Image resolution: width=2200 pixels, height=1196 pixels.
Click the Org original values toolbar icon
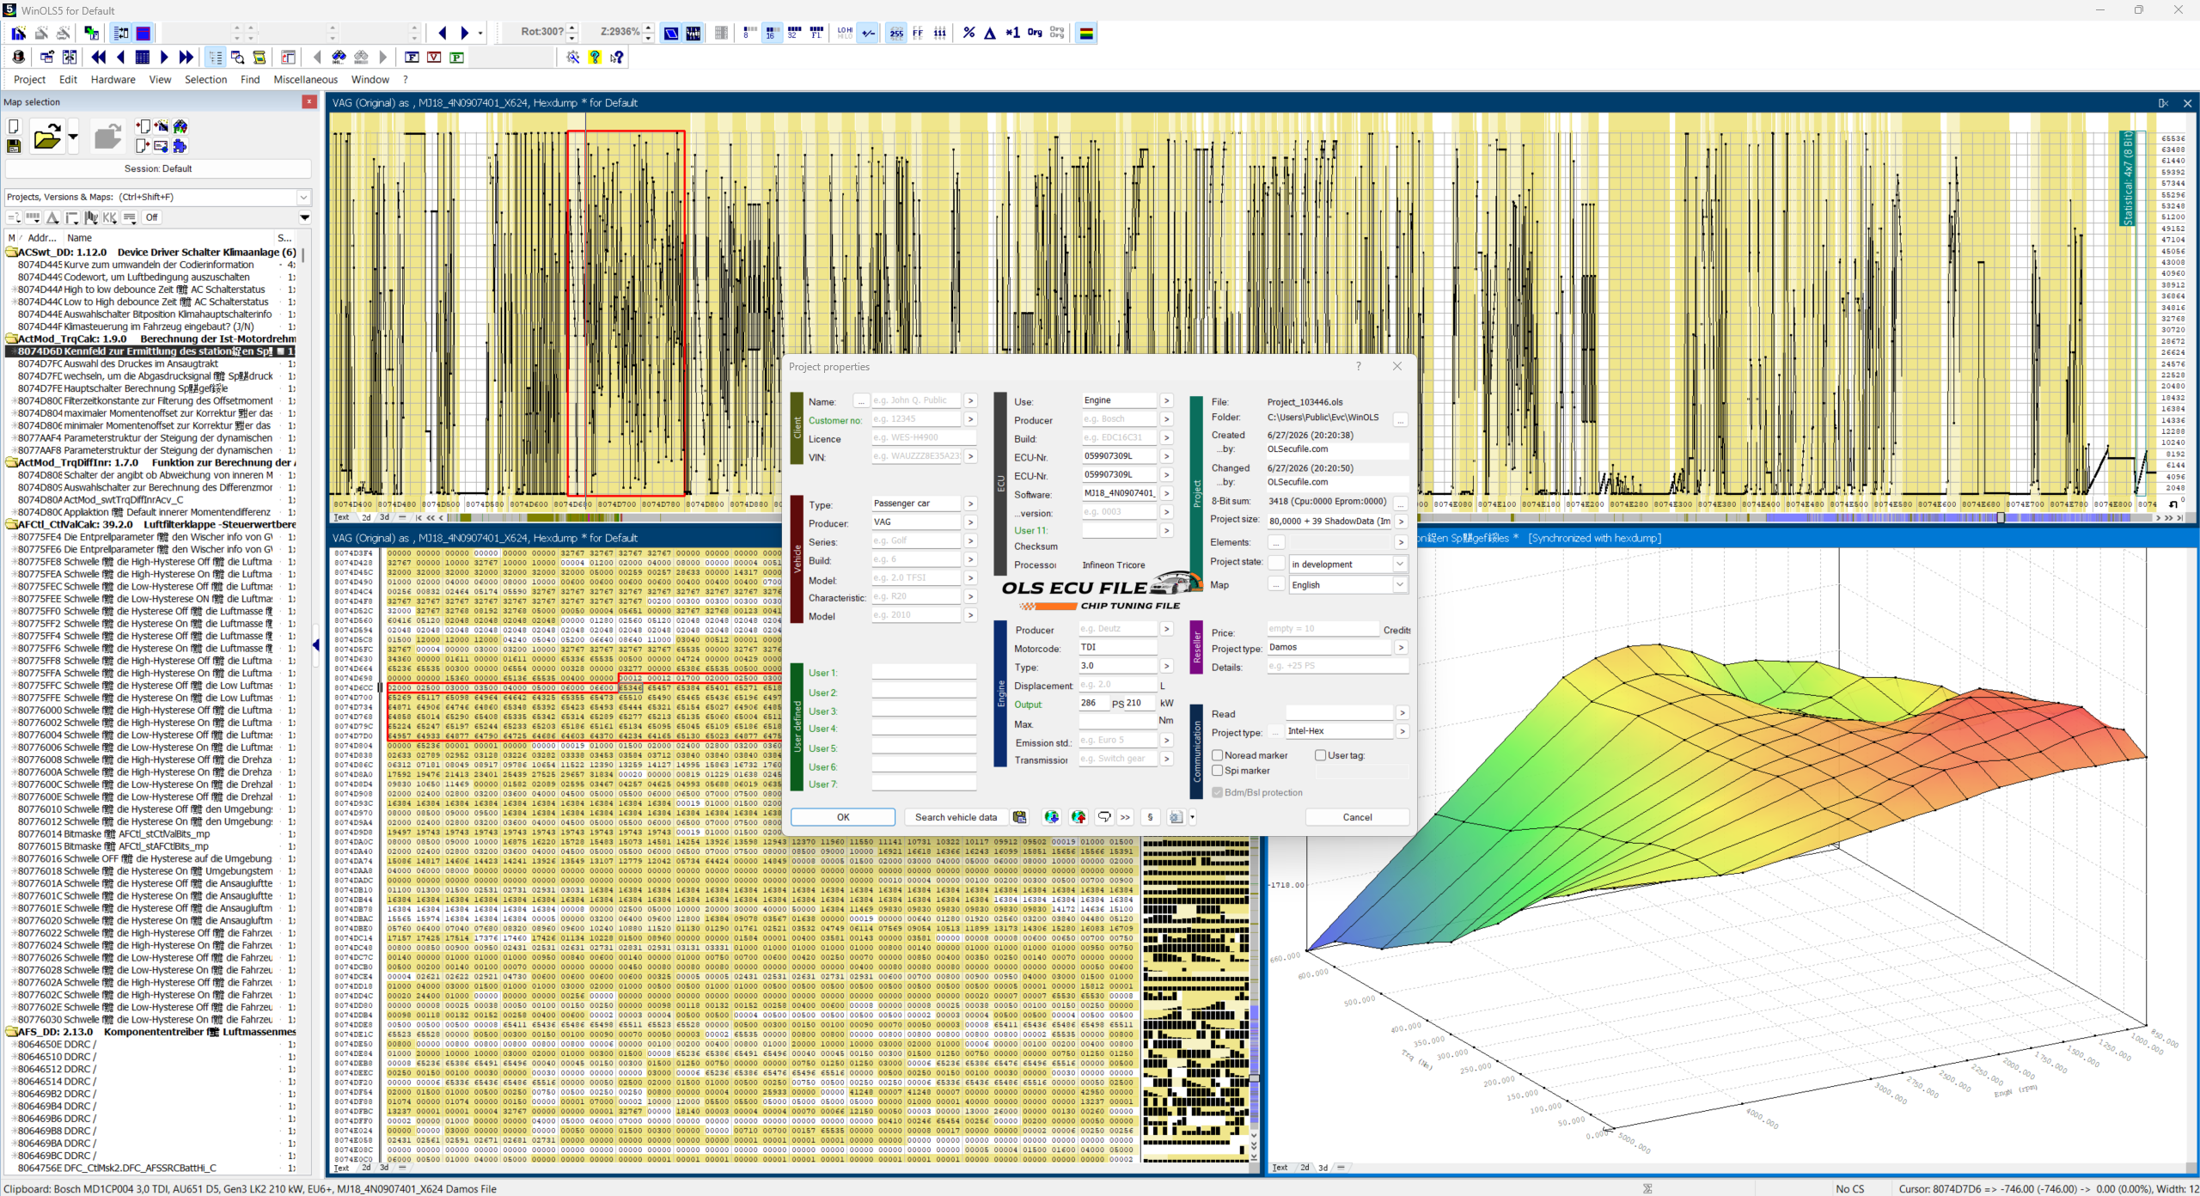point(1035,33)
